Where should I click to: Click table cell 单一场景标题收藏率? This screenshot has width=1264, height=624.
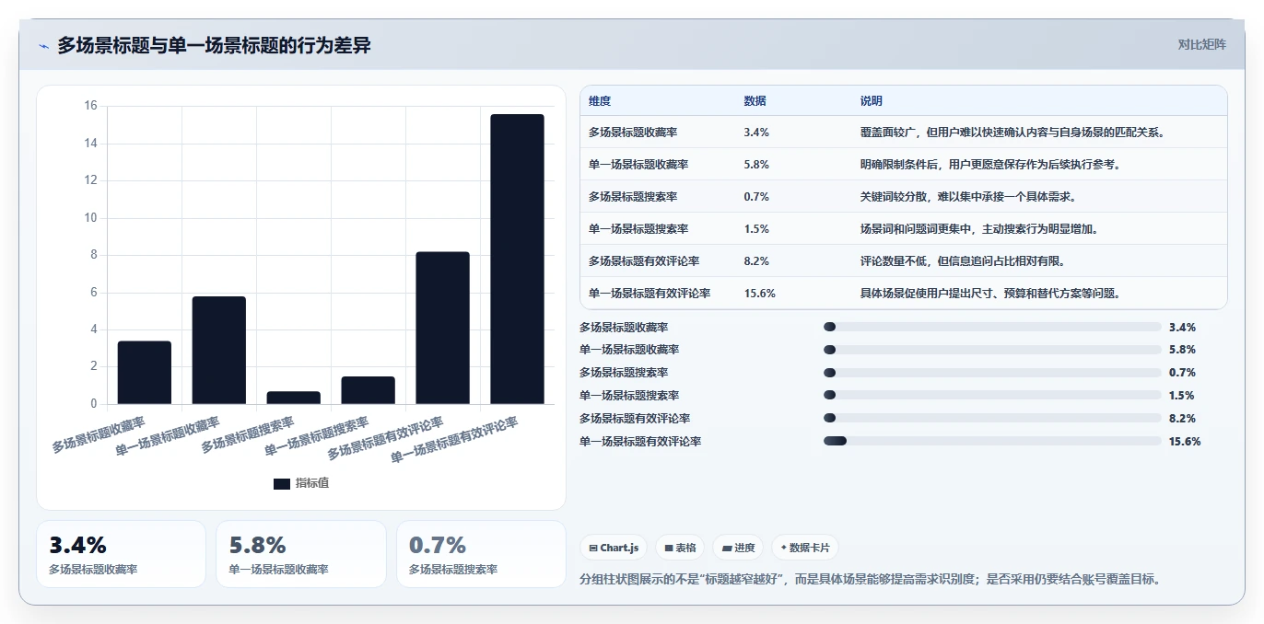[x=638, y=165]
